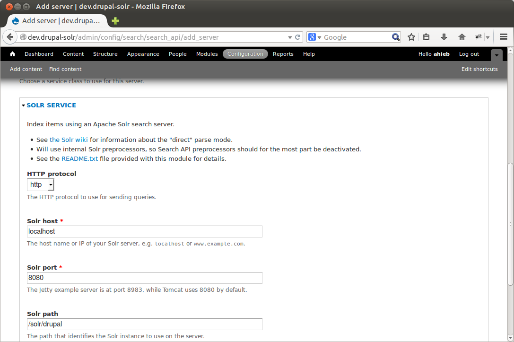Click the Edit shortcuts link
The image size is (514, 342).
479,69
